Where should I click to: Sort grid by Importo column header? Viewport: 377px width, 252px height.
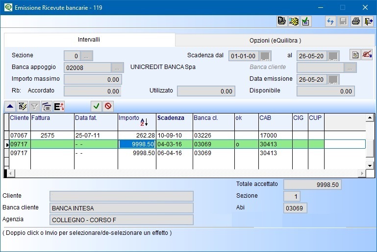pos(129,118)
